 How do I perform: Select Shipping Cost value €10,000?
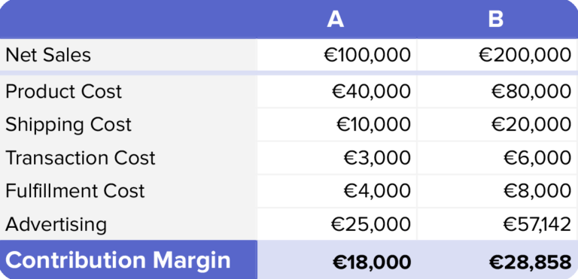coord(373,125)
